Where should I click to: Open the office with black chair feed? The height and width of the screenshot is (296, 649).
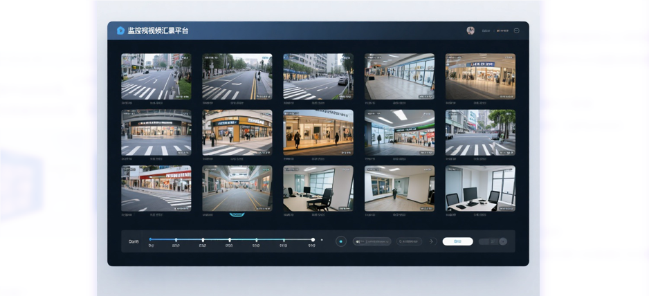pyautogui.click(x=318, y=187)
